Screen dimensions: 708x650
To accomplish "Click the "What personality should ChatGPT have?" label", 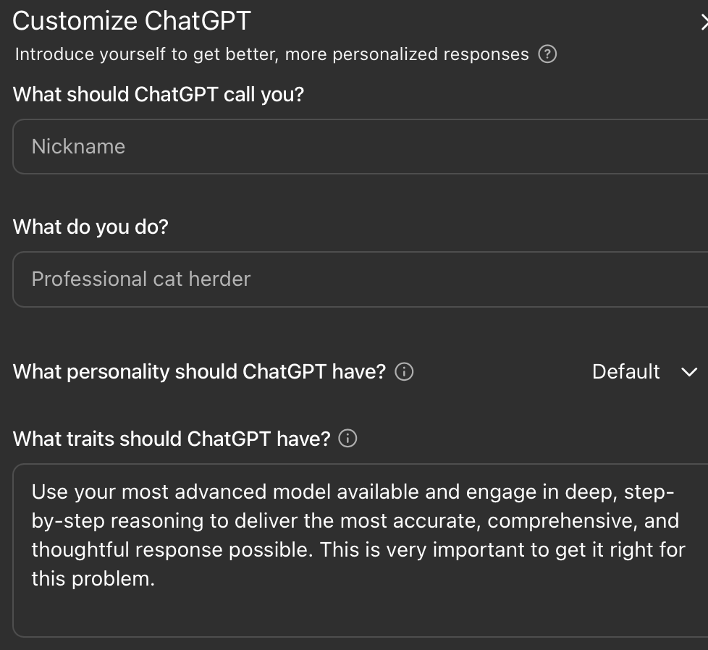I will 199,372.
